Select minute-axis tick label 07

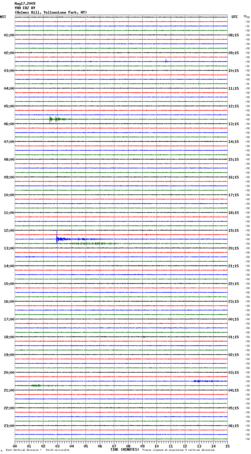pos(114,446)
